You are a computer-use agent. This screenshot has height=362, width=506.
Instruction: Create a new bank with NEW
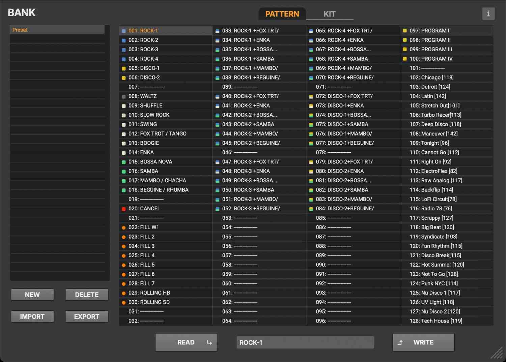pyautogui.click(x=32, y=294)
